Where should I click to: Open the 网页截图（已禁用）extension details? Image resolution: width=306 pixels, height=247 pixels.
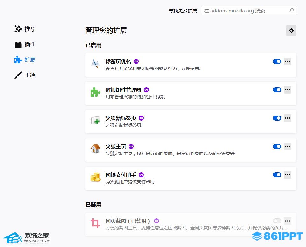click(x=129, y=221)
